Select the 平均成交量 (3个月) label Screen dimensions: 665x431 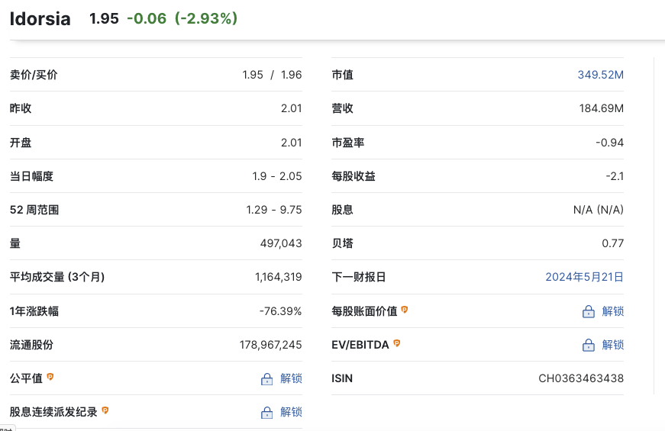point(57,277)
